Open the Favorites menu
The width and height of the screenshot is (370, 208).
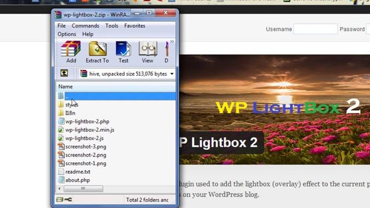click(135, 25)
